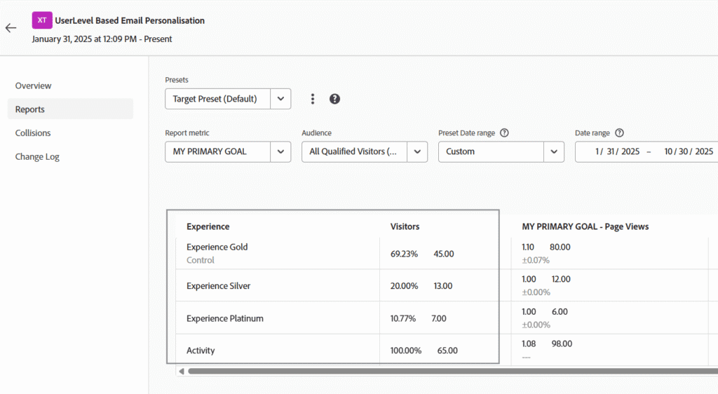Open the Report metric MY PRIMARY GOAL dropdown
The image size is (718, 394).
[x=280, y=151]
